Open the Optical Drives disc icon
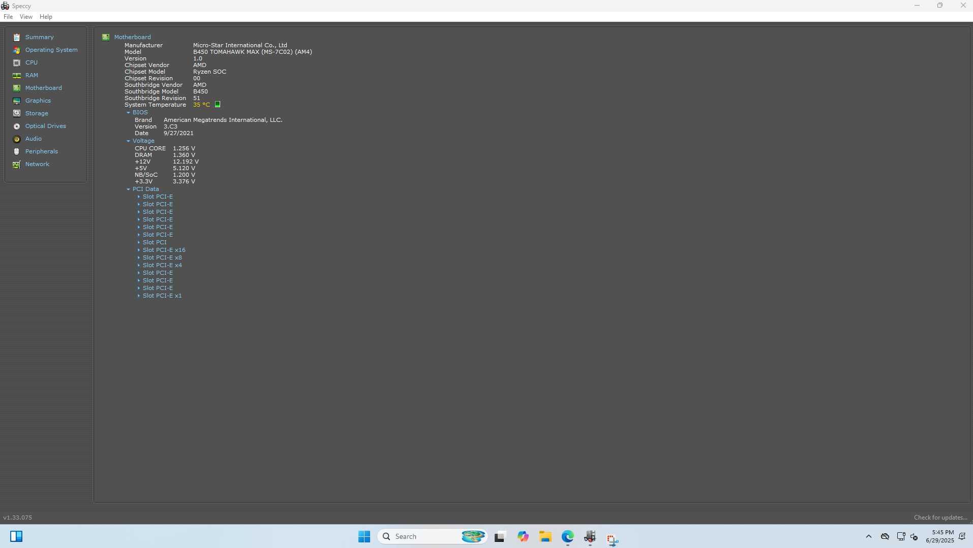The height and width of the screenshot is (548, 973). (x=17, y=126)
